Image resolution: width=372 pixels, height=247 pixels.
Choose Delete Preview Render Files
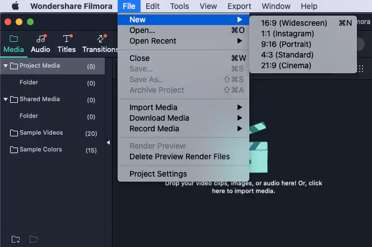click(x=183, y=156)
